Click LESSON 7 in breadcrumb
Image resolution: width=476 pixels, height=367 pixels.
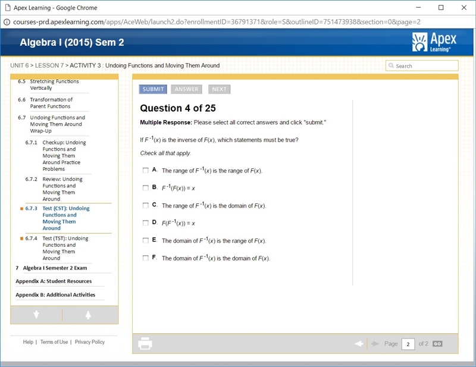pyautogui.click(x=49, y=65)
